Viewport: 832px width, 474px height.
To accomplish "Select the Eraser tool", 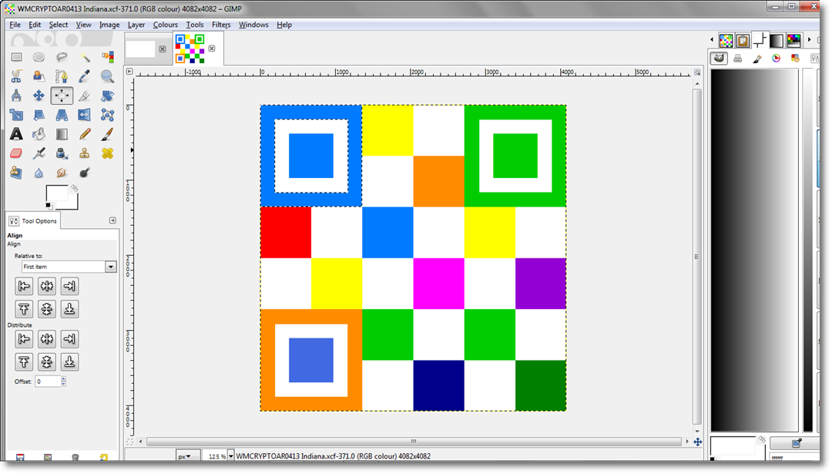I will (16, 153).
